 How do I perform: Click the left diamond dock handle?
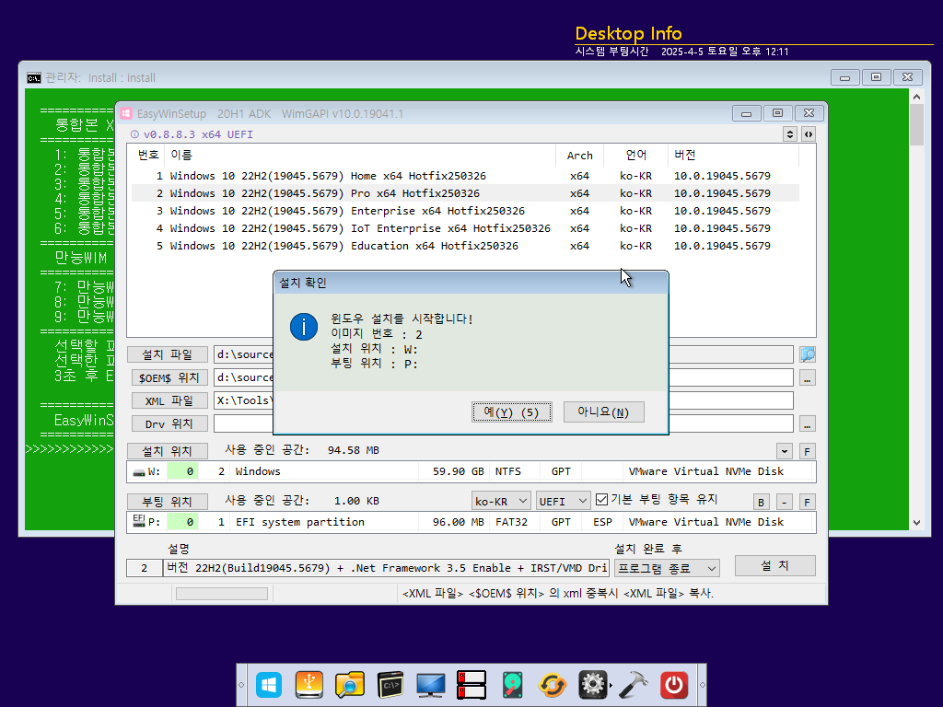(241, 685)
